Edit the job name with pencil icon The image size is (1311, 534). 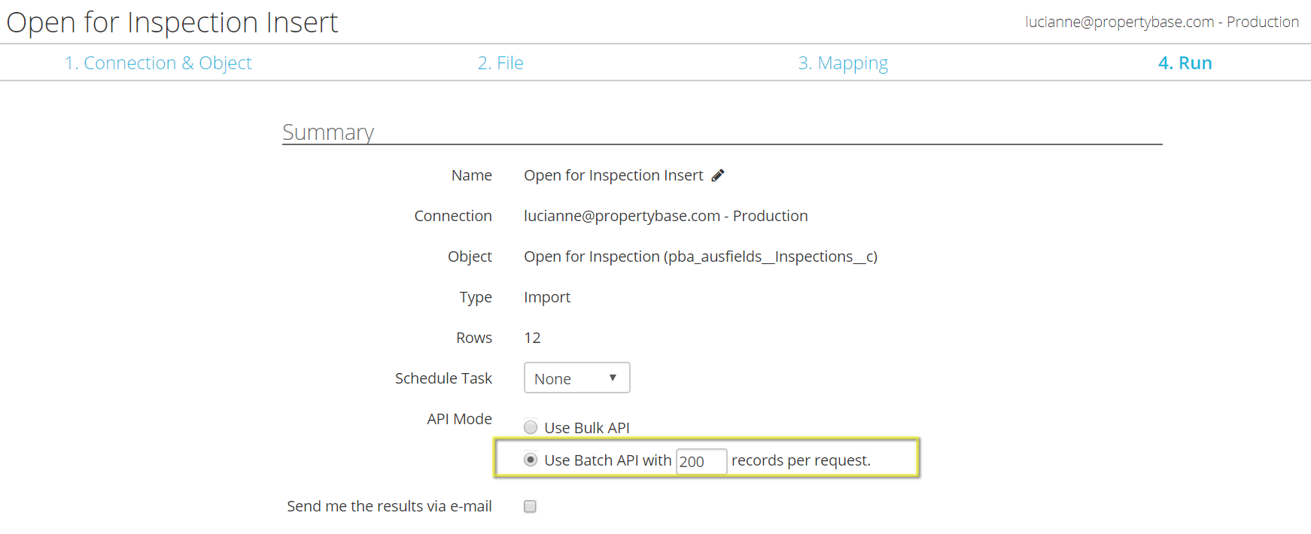pyautogui.click(x=718, y=175)
